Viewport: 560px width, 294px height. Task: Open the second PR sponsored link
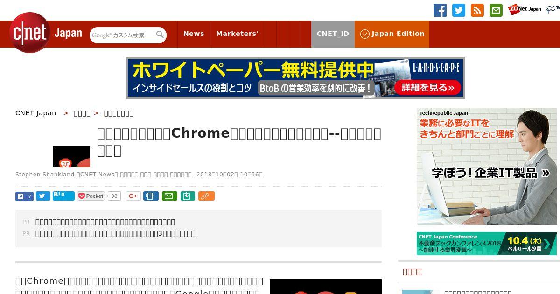[116, 234]
